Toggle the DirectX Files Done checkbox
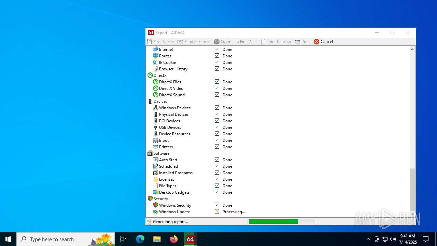Viewport: 437px width, 246px height. tap(217, 82)
